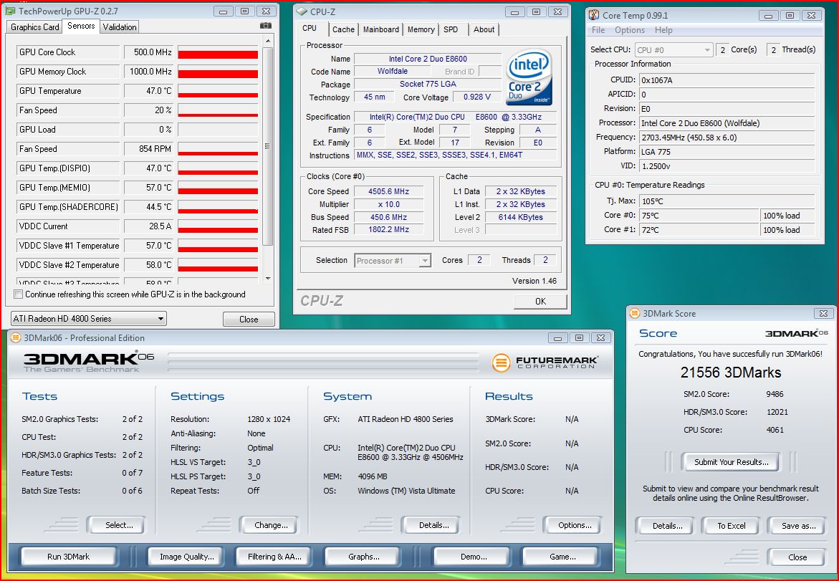This screenshot has height=581, width=839.
Task: Click the Frequency value 2703.45MHz in Core Temp
Action: 727,138
